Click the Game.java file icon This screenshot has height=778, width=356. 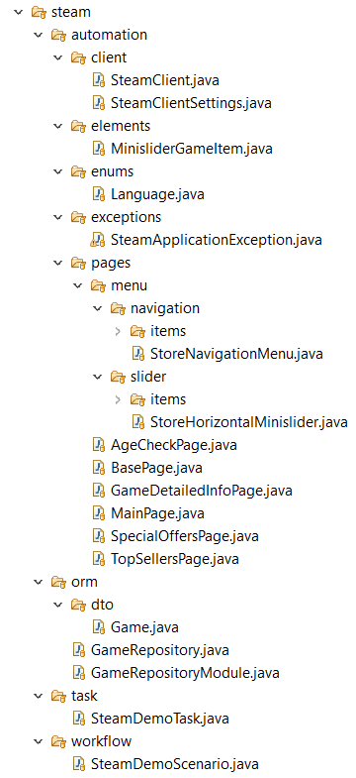pyautogui.click(x=100, y=627)
